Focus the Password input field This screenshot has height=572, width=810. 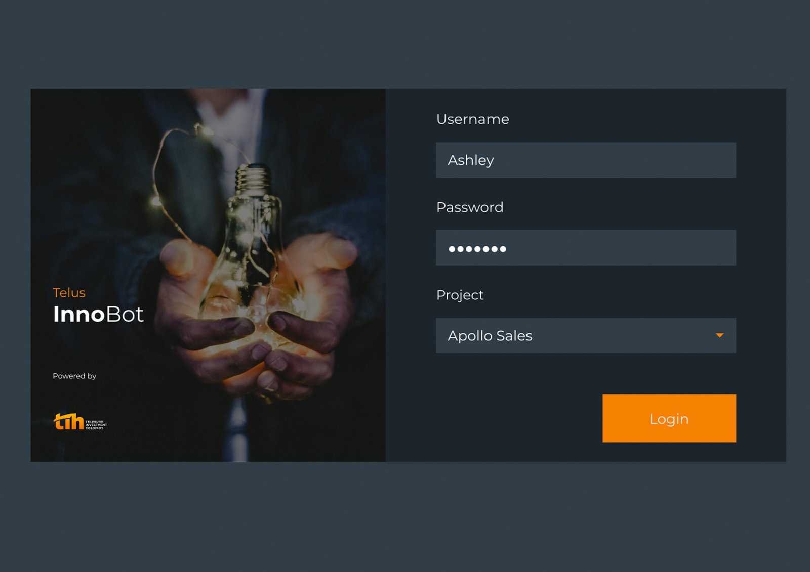coord(586,248)
